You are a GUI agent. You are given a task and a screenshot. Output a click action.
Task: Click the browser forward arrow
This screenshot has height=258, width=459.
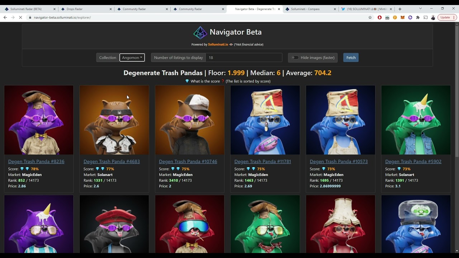(x=13, y=17)
